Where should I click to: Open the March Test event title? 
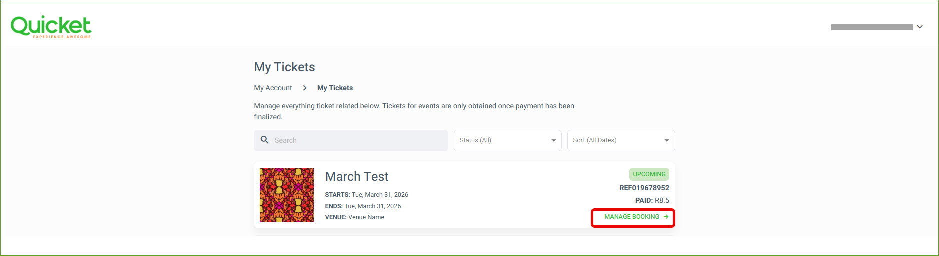357,176
